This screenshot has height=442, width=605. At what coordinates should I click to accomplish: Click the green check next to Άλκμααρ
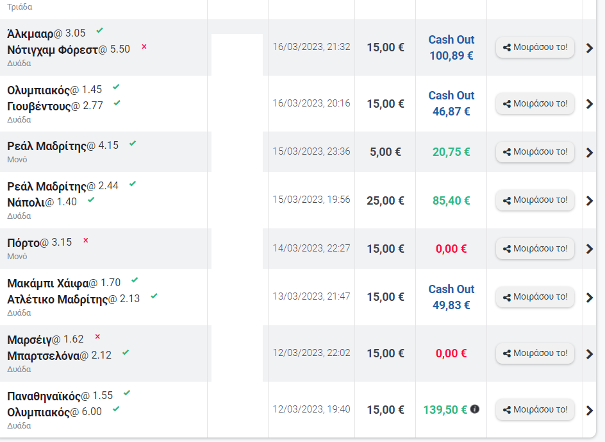pos(99,30)
